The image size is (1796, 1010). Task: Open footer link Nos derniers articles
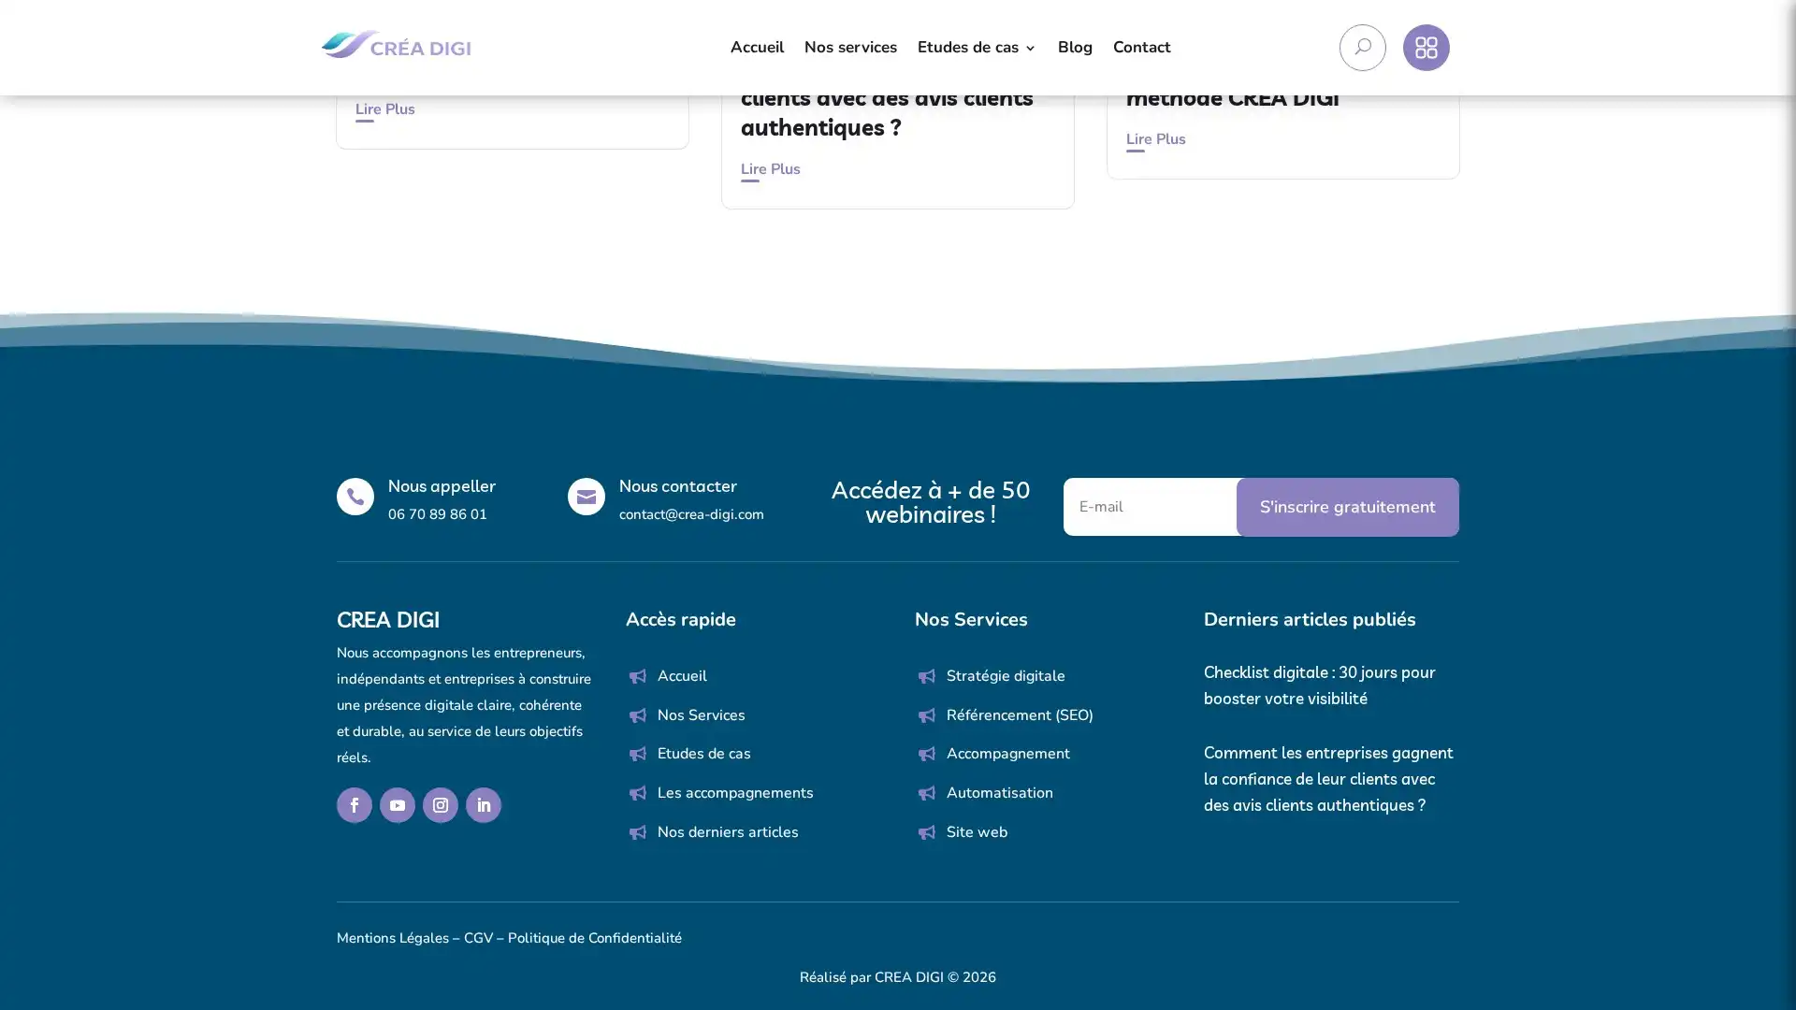pyautogui.click(x=728, y=832)
